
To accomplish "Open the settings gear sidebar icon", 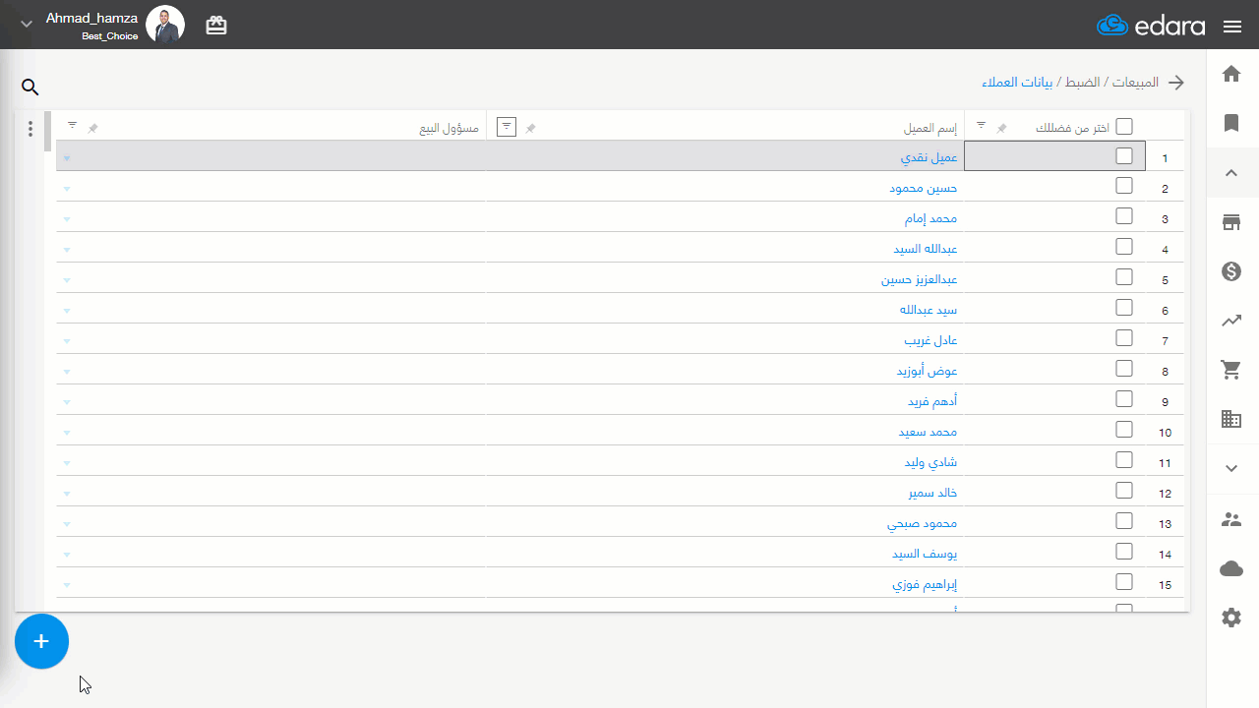I will coord(1231,618).
